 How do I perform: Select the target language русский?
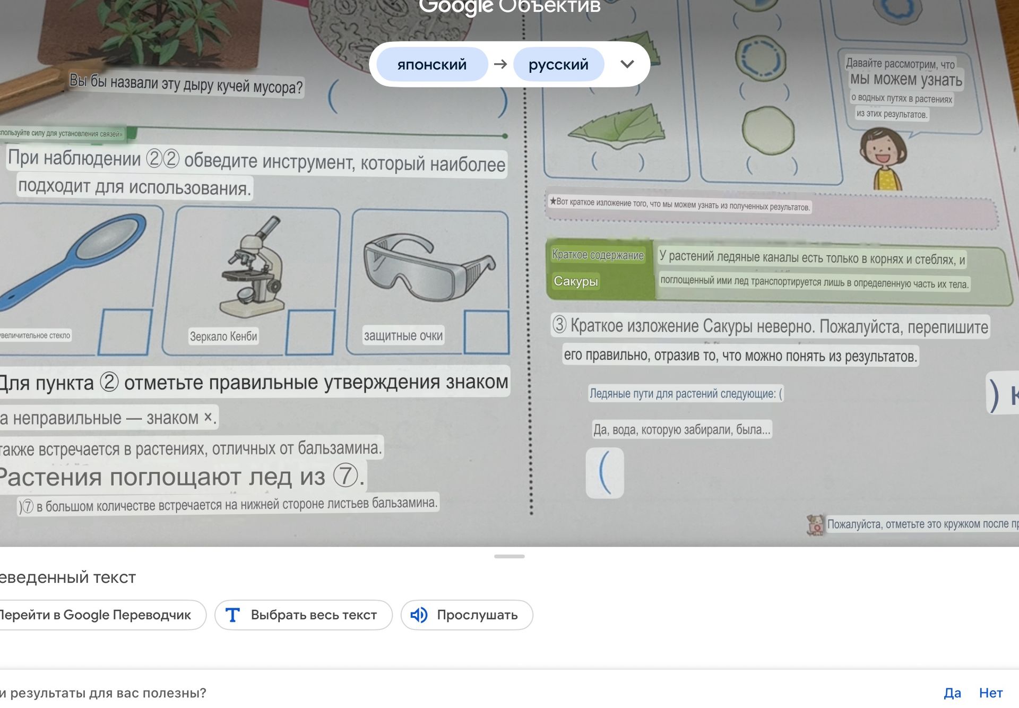558,64
